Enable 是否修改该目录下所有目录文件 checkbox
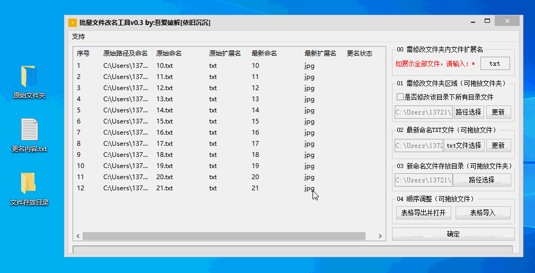Screen dimensions: 535x273 click(x=400, y=97)
